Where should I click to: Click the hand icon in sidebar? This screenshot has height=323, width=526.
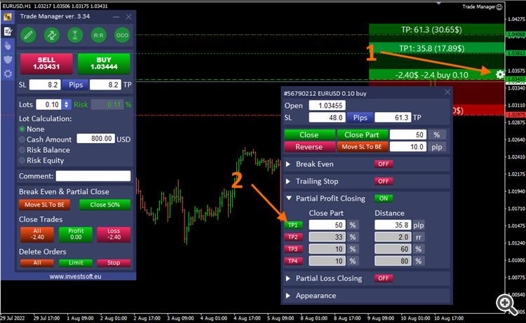(8, 46)
